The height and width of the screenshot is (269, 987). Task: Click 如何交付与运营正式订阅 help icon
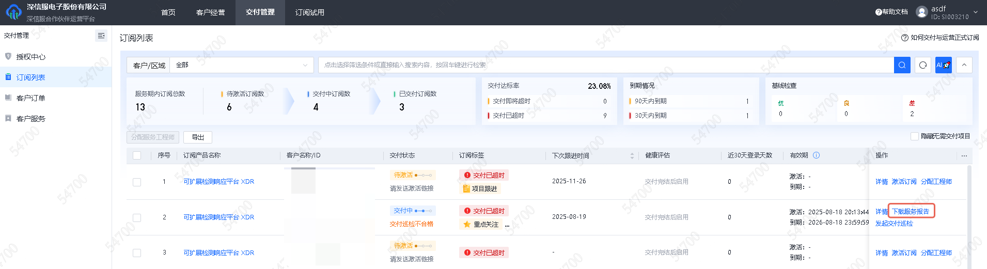[905, 38]
